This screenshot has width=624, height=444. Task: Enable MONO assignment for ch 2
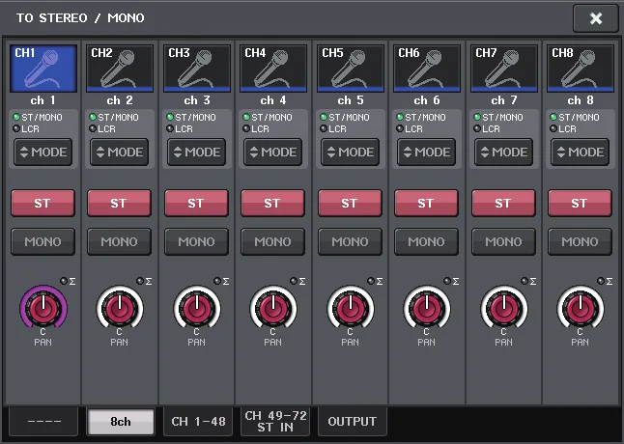tap(120, 241)
